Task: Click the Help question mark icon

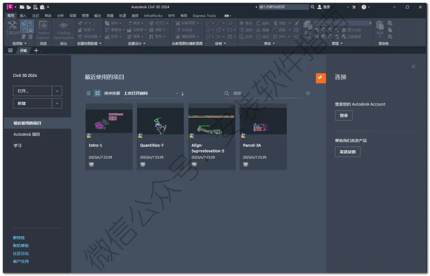Action: coord(364,7)
